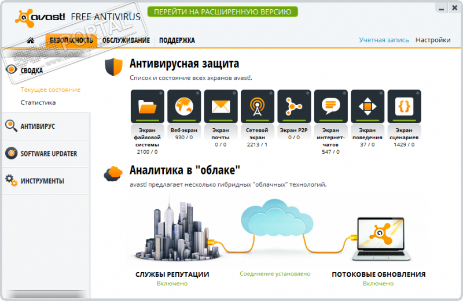Screen dimensions: 463x301
Task: Select Статистика in the sidebar
Action: (x=38, y=103)
